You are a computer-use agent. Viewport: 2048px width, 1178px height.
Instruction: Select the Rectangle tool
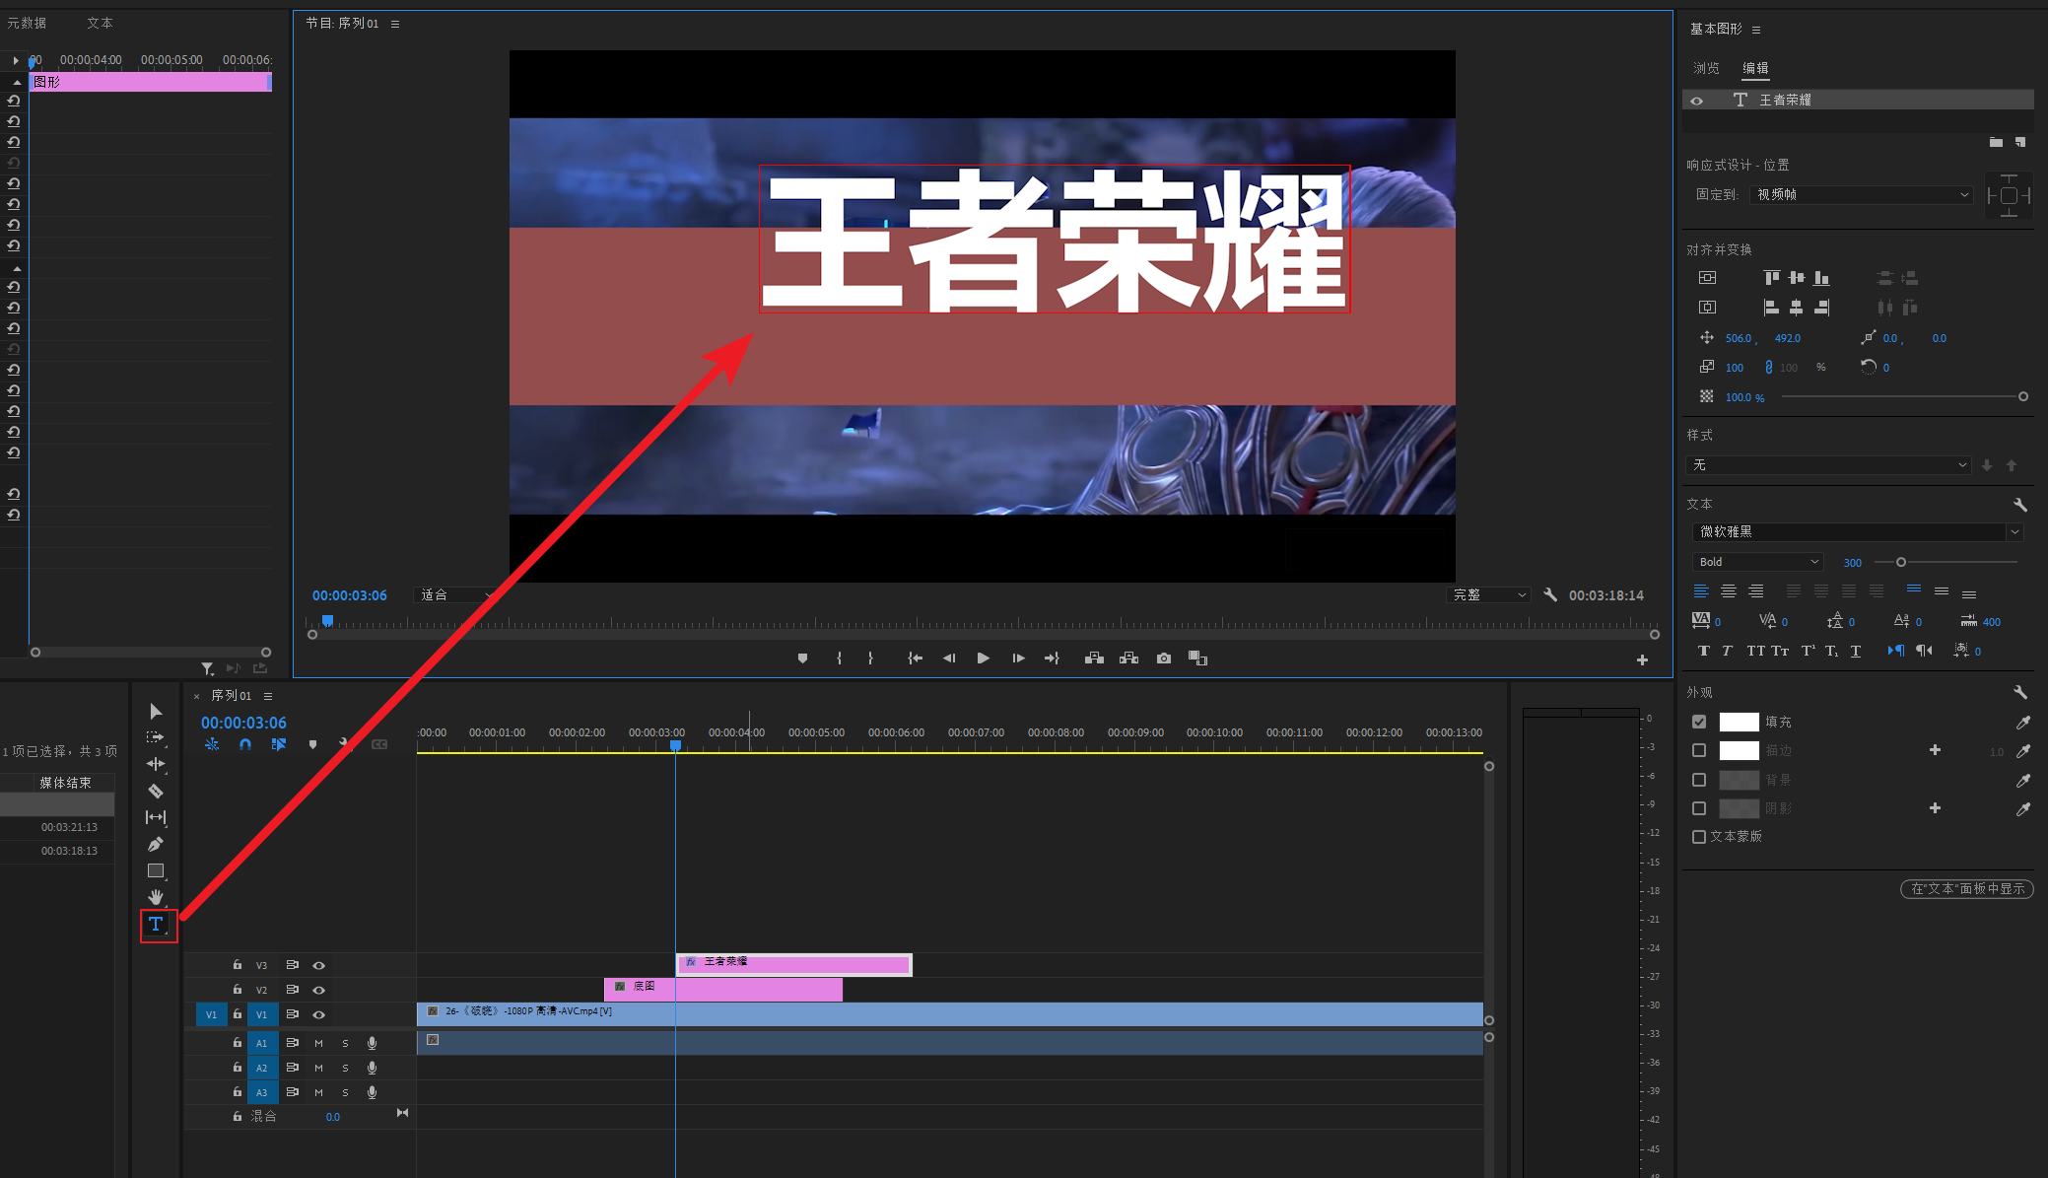tap(156, 870)
